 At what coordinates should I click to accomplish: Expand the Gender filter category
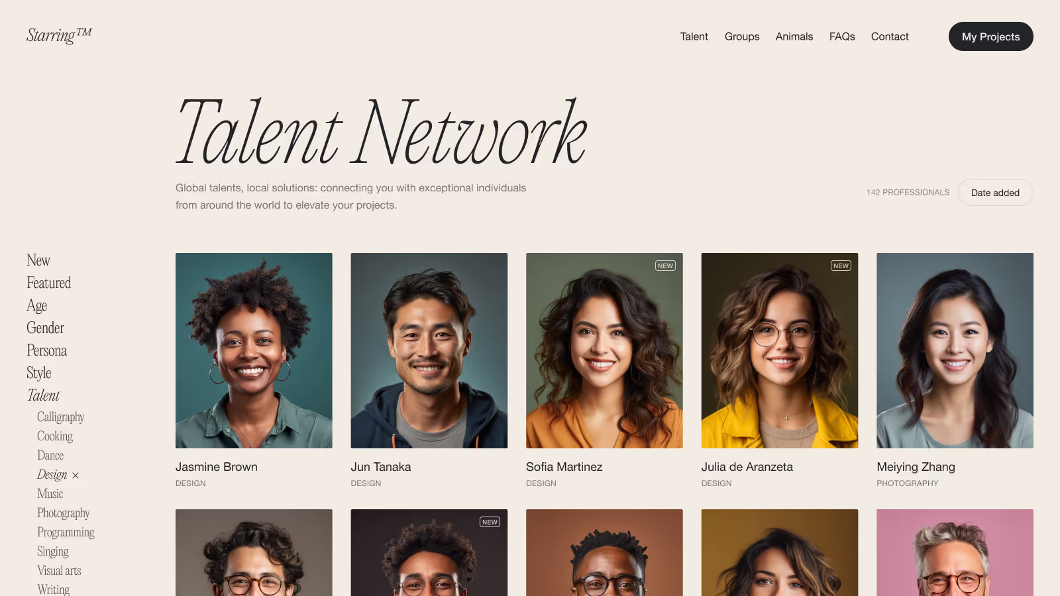click(45, 328)
